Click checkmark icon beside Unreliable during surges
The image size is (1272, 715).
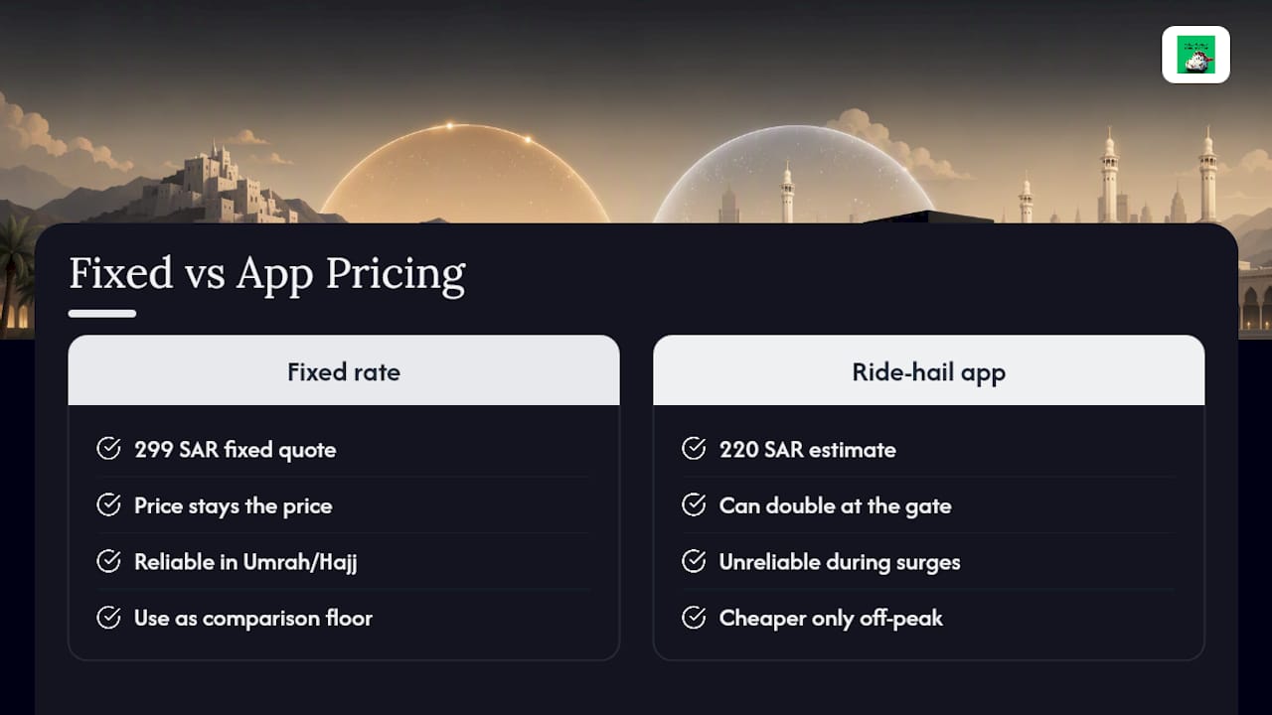(x=694, y=561)
